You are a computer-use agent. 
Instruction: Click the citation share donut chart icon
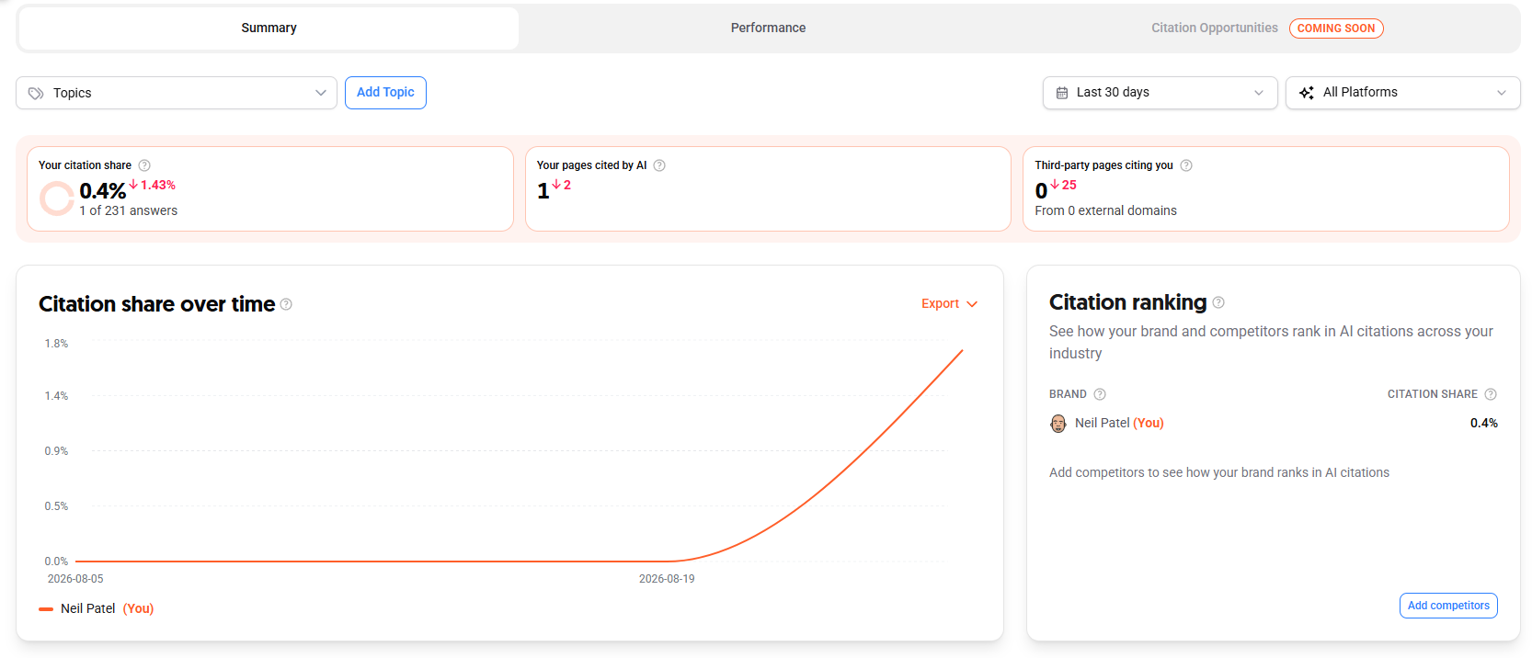click(x=57, y=198)
